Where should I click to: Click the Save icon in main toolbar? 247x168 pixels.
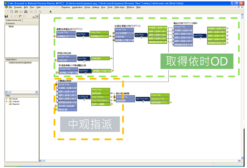[x=21, y=12]
